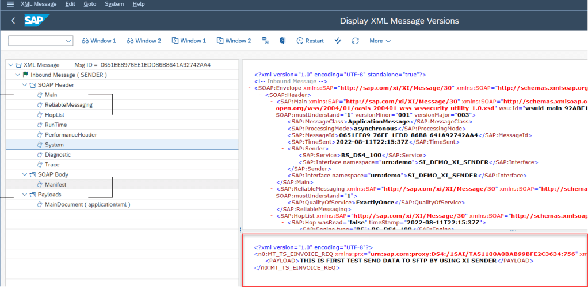Open the Goto menu
Image resolution: width=588 pixels, height=287 pixels.
tap(90, 4)
